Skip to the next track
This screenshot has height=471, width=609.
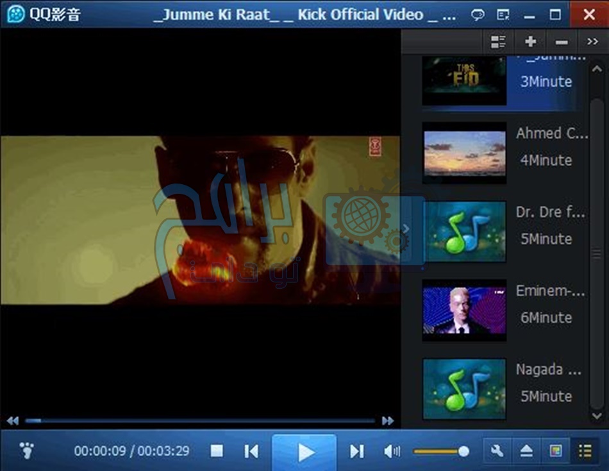[x=357, y=452]
